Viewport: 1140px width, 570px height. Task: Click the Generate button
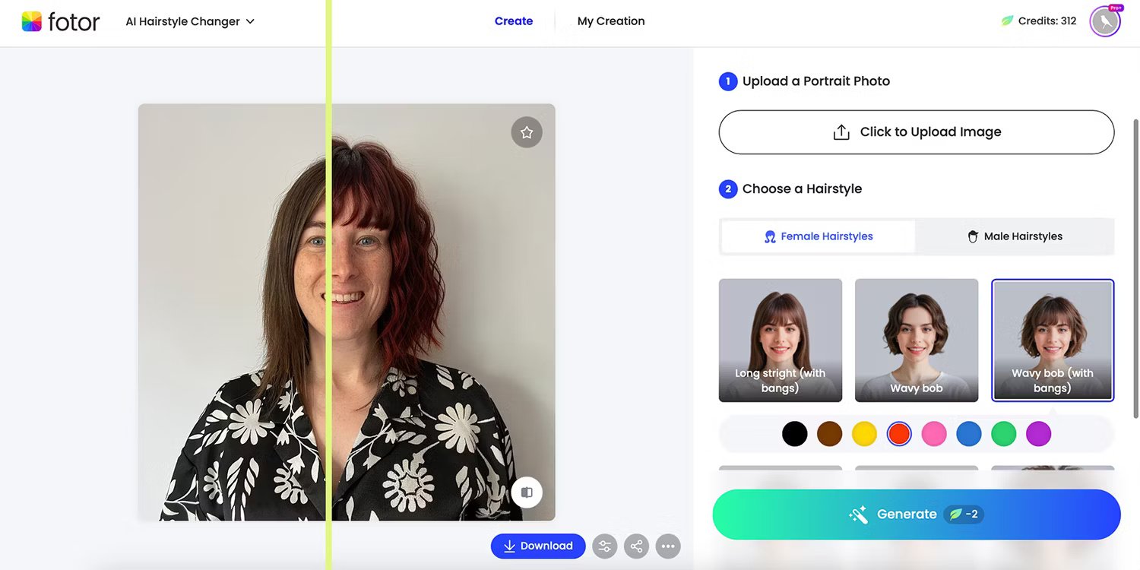click(x=916, y=514)
